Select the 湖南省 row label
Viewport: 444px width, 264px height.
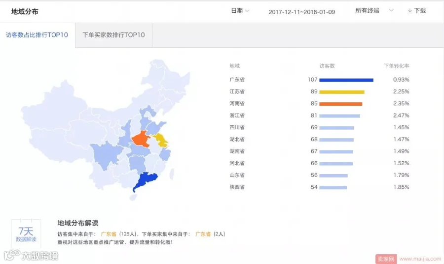(237, 151)
